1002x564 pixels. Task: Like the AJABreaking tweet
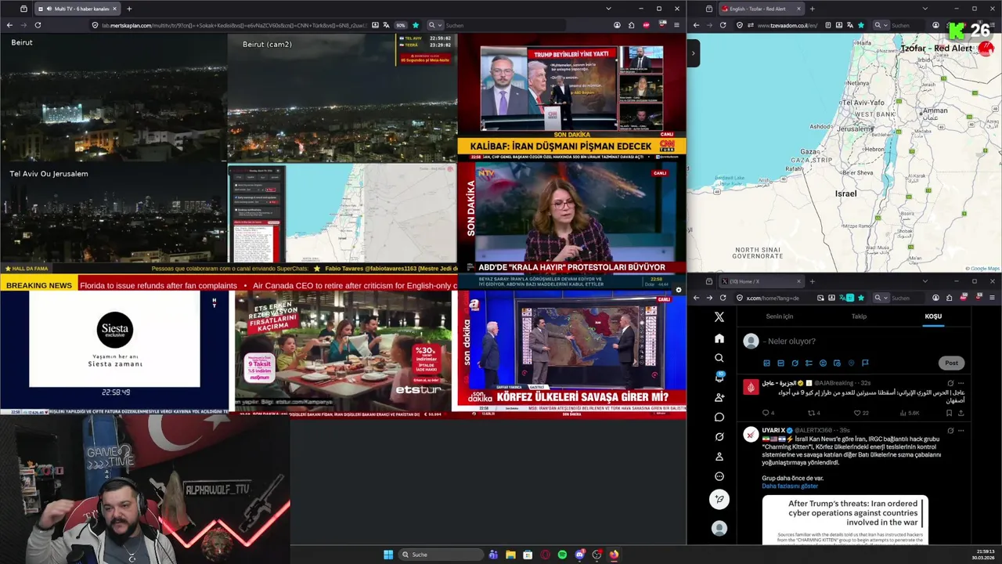[x=856, y=413]
